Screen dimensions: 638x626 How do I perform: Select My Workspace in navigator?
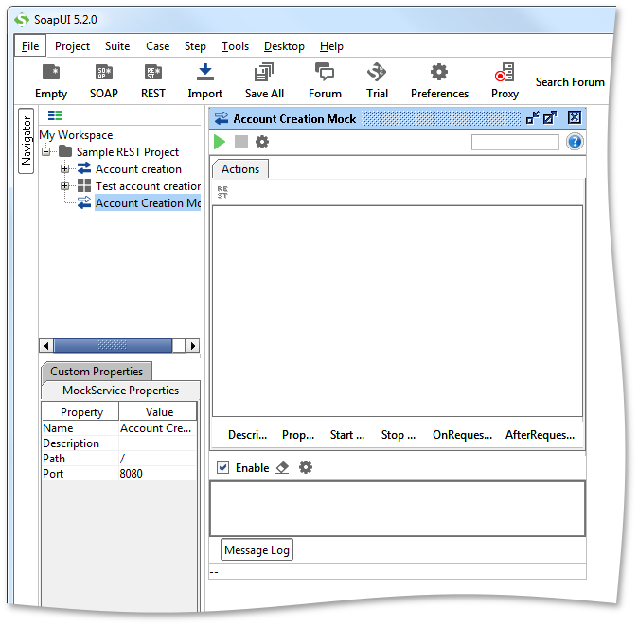(x=76, y=134)
